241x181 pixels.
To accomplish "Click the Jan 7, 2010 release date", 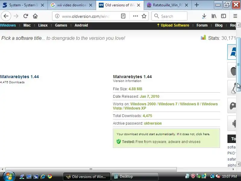I will [x=149, y=97].
